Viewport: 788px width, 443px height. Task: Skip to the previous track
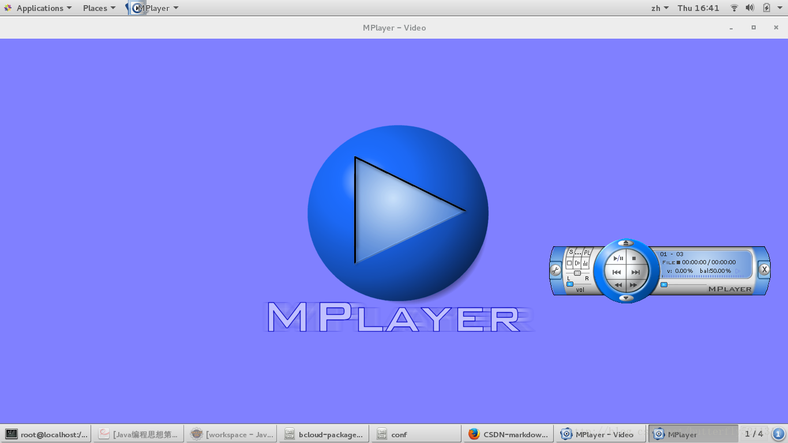tap(616, 272)
